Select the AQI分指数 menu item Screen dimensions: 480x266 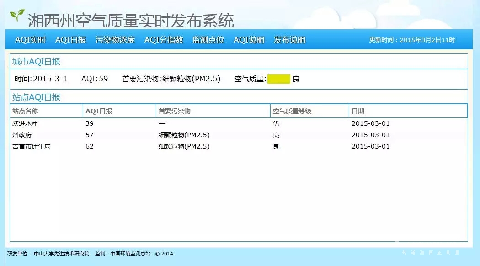[x=164, y=40]
